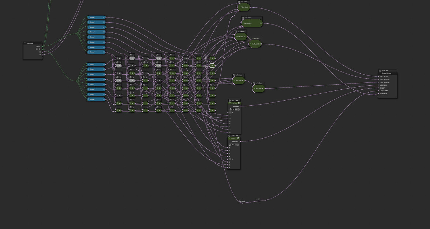Click the timing stopwatch icon above Group Output
430x229 pixels.
(x=380, y=70)
